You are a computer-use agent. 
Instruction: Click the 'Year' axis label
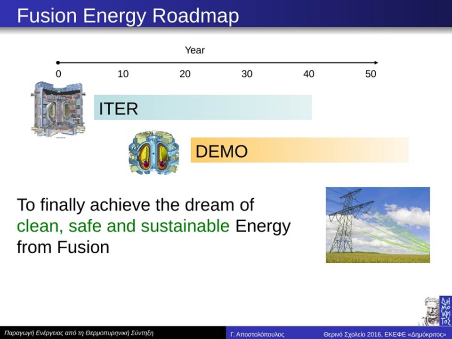tap(194, 50)
